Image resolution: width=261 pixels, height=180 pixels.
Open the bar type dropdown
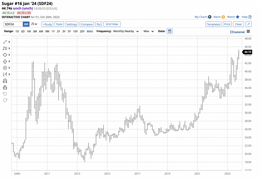(x=34, y=24)
